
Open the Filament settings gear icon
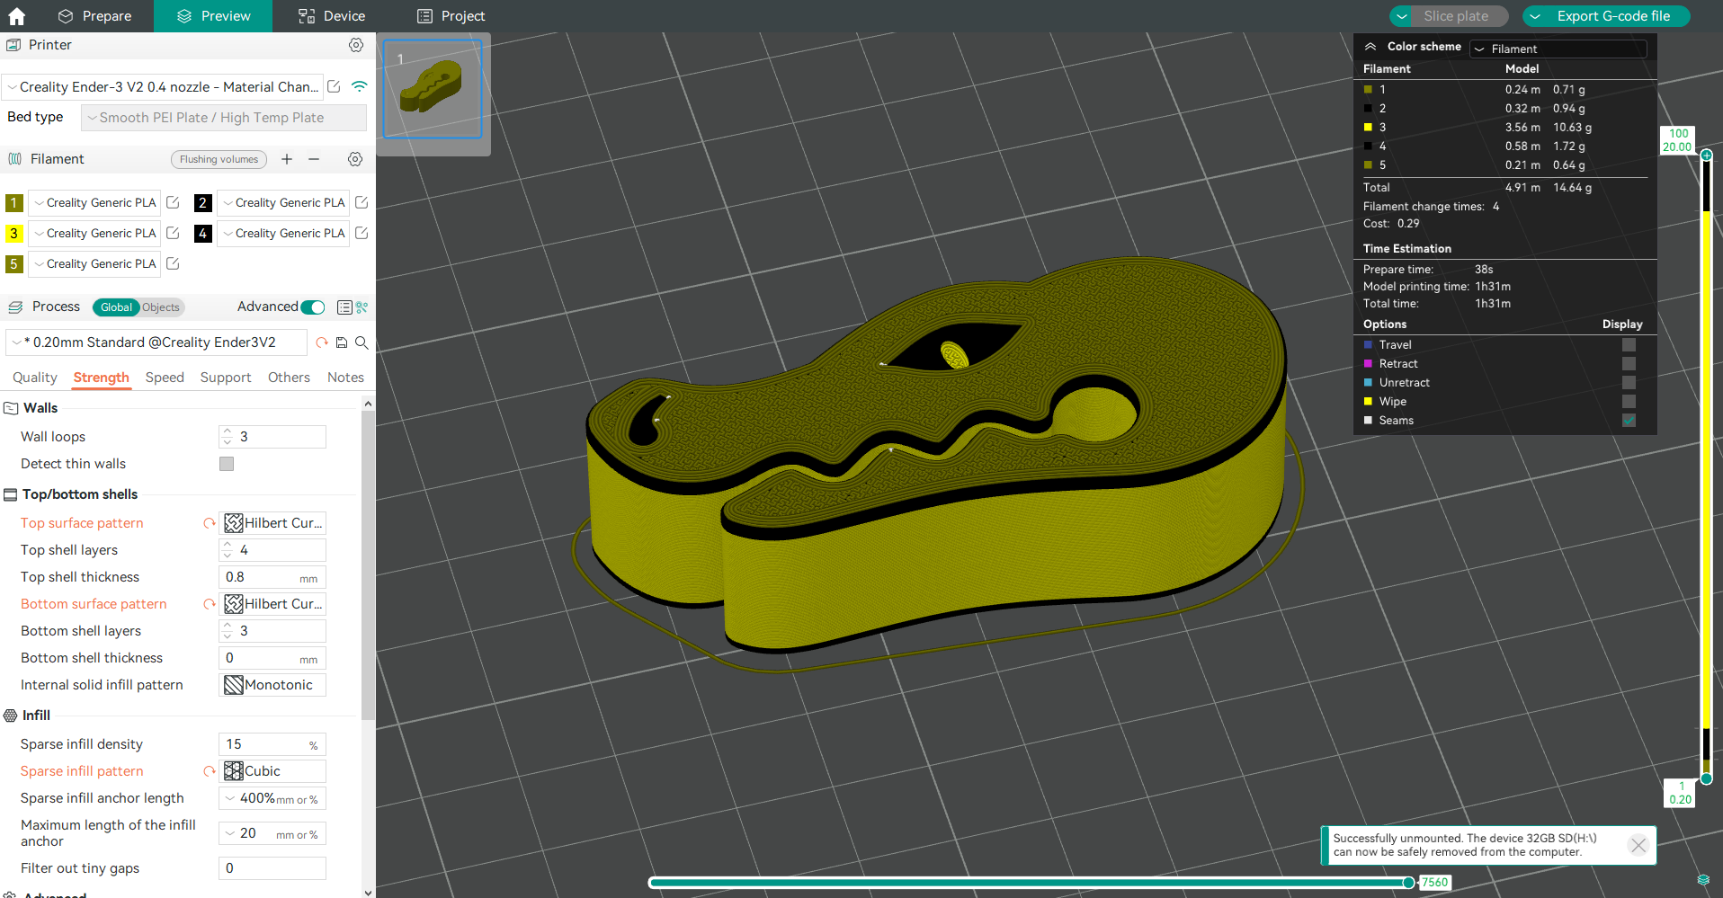point(354,159)
